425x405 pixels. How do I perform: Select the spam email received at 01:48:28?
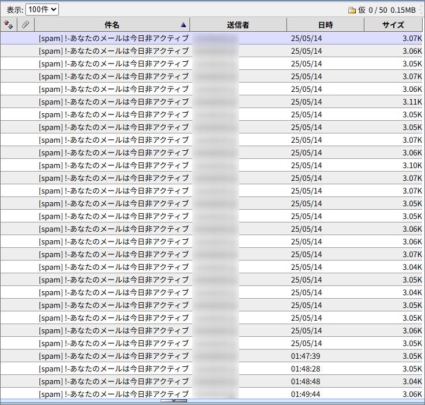point(113,369)
